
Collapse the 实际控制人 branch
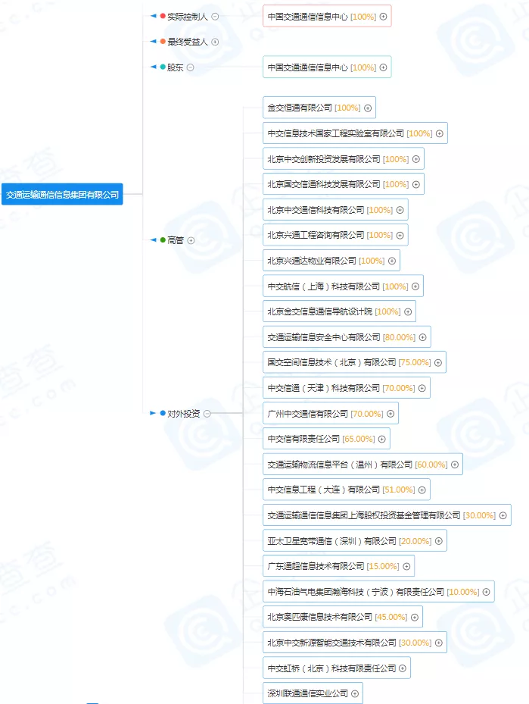215,17
